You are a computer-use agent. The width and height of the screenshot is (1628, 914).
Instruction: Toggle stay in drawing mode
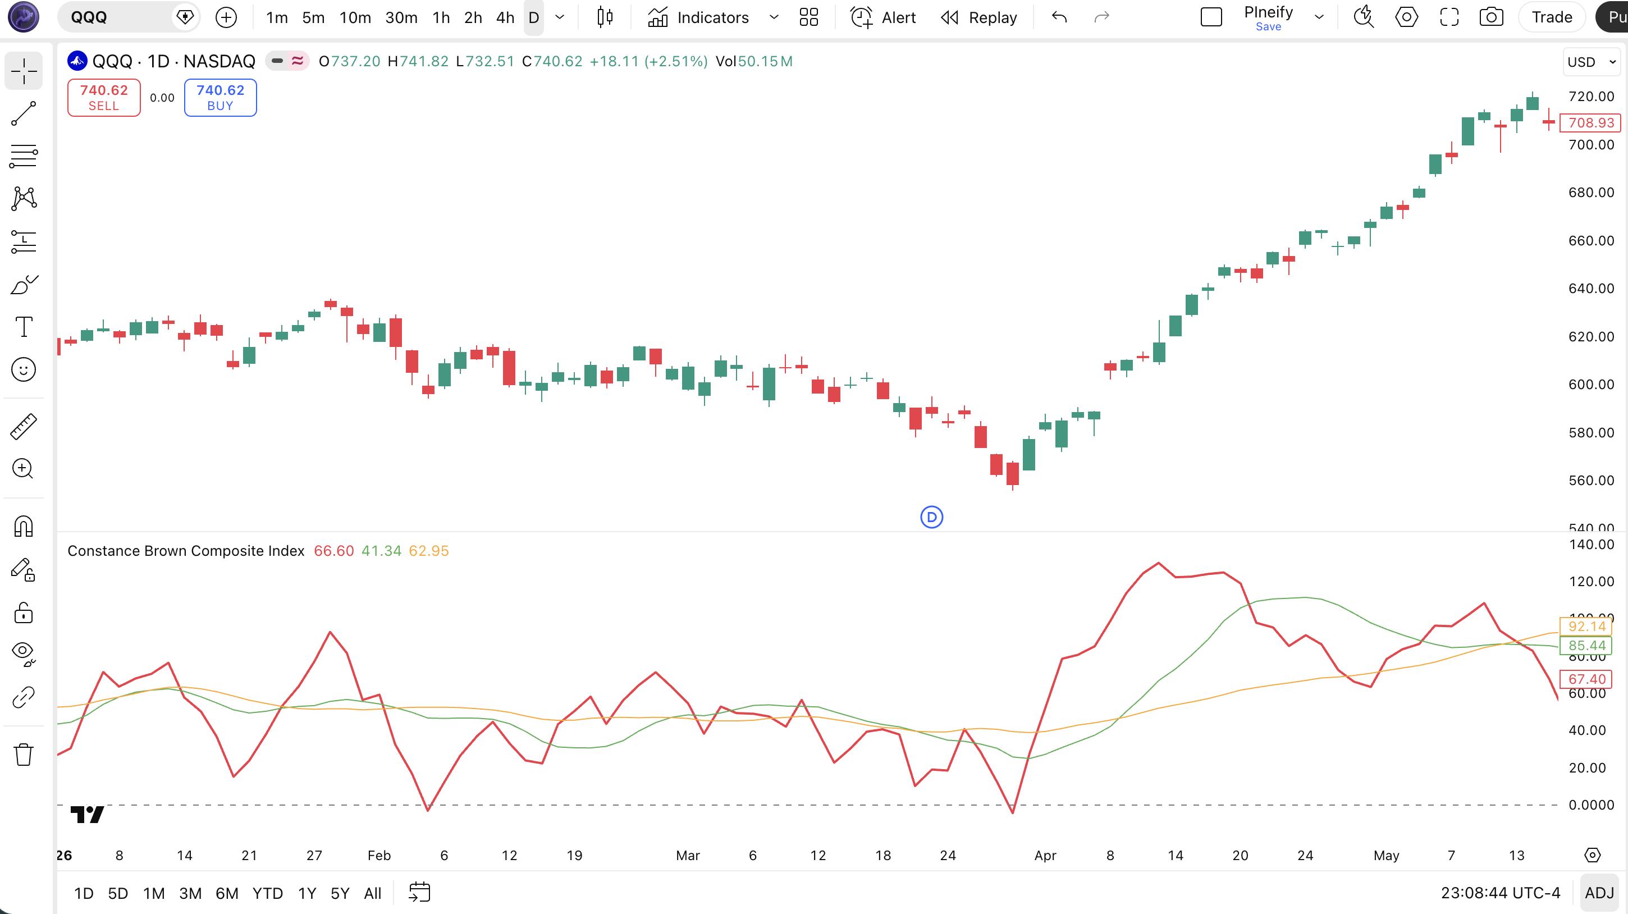[x=24, y=569]
